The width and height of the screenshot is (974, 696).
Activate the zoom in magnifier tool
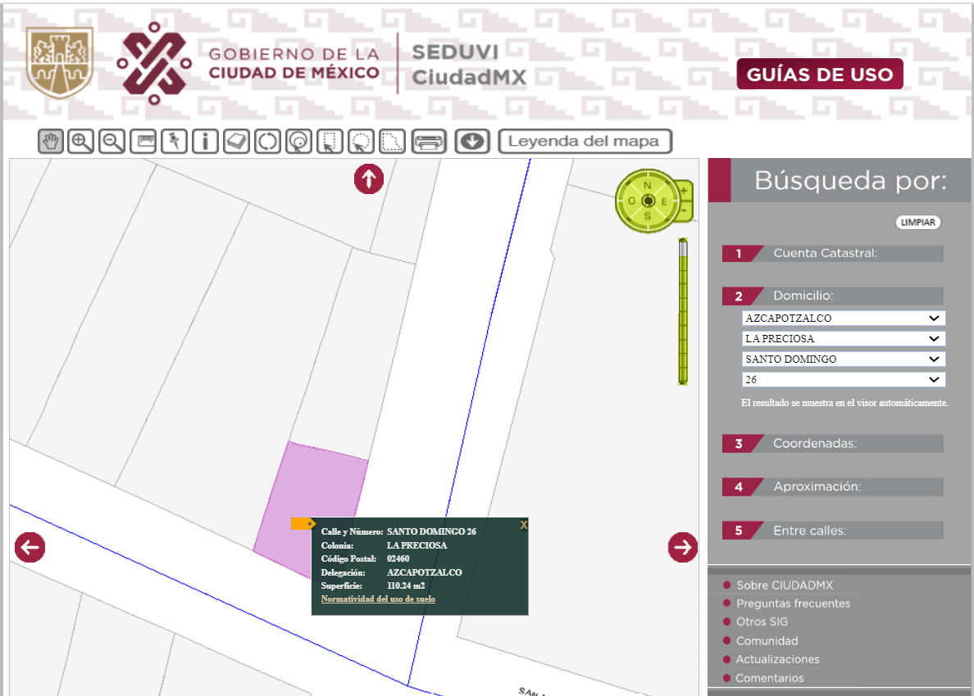[x=80, y=142]
